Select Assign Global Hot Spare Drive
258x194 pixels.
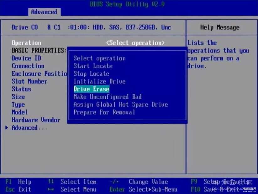click(120, 105)
